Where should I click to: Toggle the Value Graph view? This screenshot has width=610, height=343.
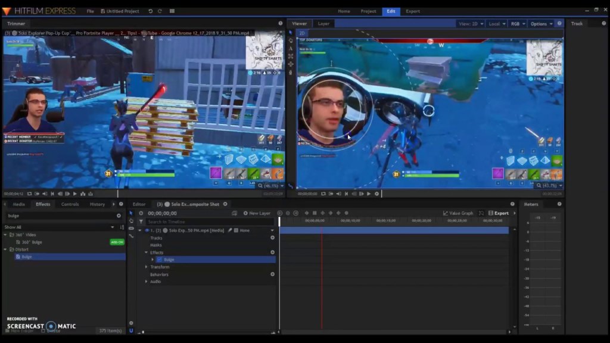coord(458,213)
